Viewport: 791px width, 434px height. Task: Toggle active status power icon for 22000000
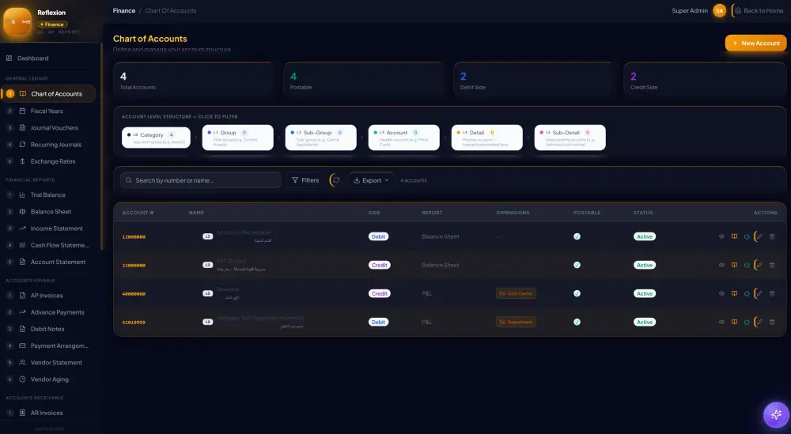[x=747, y=265]
